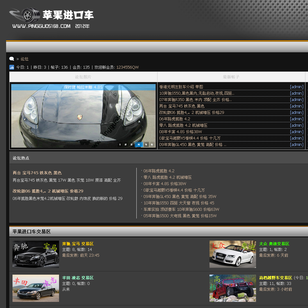Select slideshow page 5 button

pos(146,144)
